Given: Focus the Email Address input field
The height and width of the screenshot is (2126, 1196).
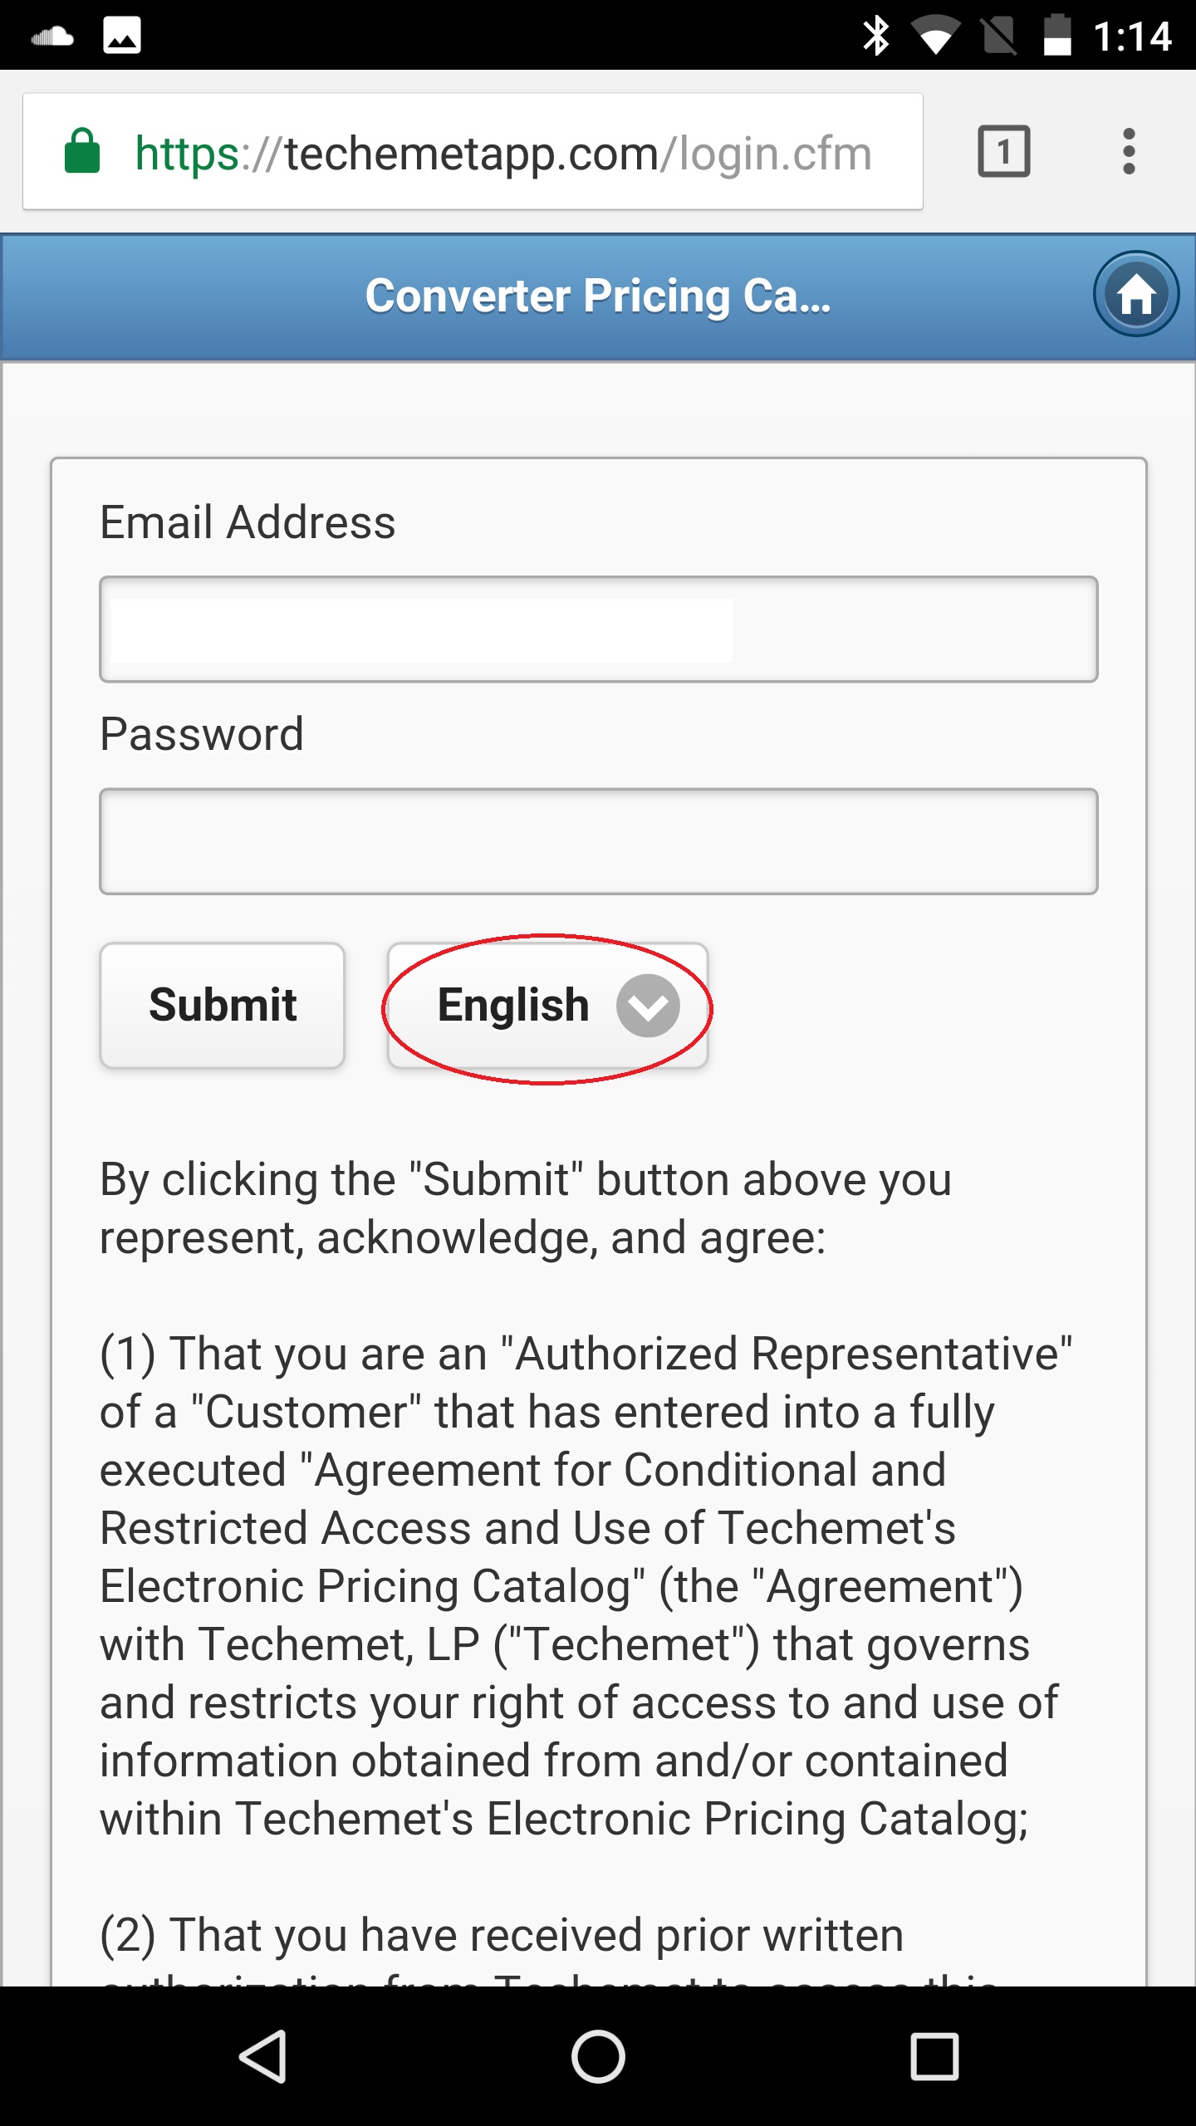Looking at the screenshot, I should (x=598, y=629).
